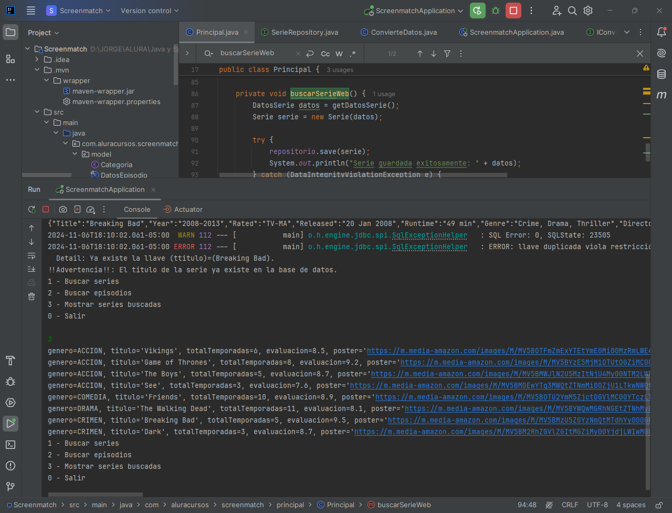This screenshot has width=672, height=513.
Task: Toggle regex option in search bar
Action: (x=353, y=54)
